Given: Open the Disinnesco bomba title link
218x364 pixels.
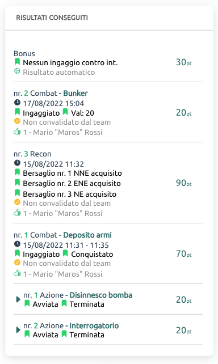Looking at the screenshot, I should [x=101, y=295].
